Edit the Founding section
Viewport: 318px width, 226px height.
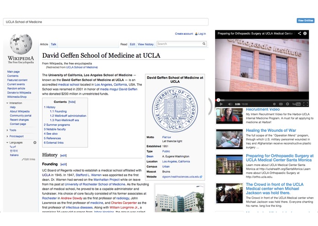point(64,164)
